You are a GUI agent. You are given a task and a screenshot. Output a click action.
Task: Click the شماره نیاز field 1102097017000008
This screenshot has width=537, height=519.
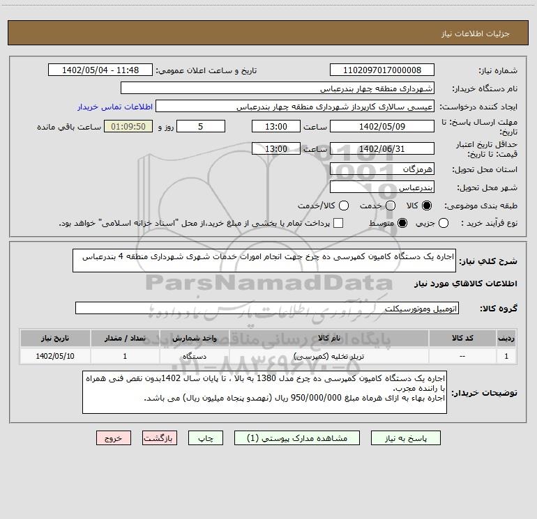click(x=382, y=70)
